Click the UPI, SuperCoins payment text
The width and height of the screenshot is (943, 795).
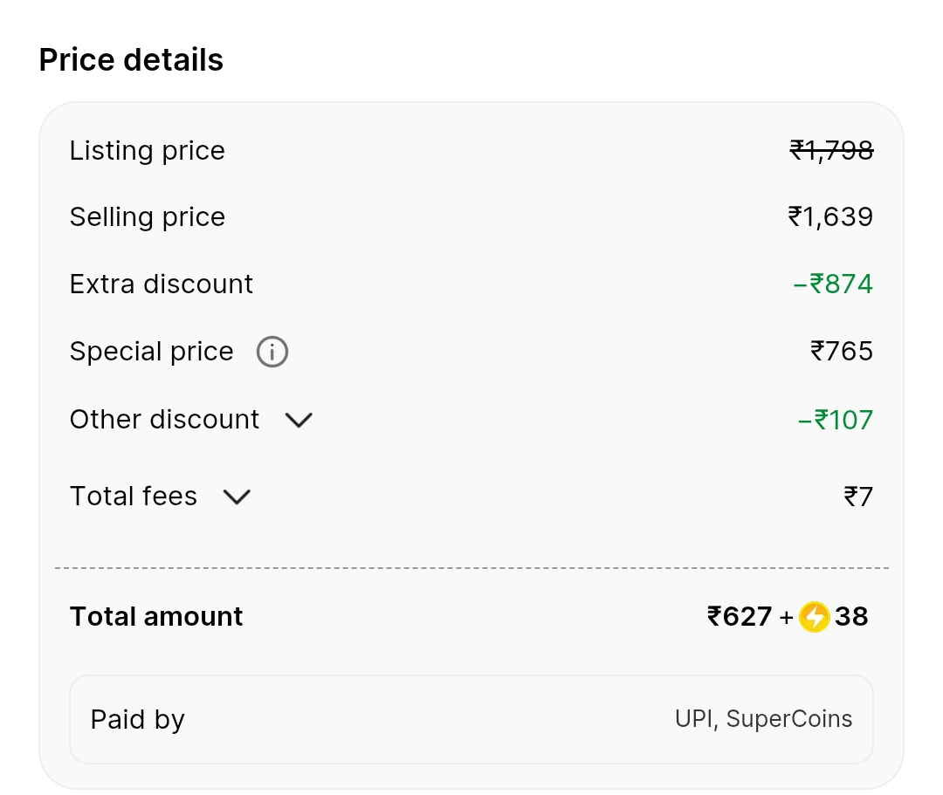tap(763, 719)
